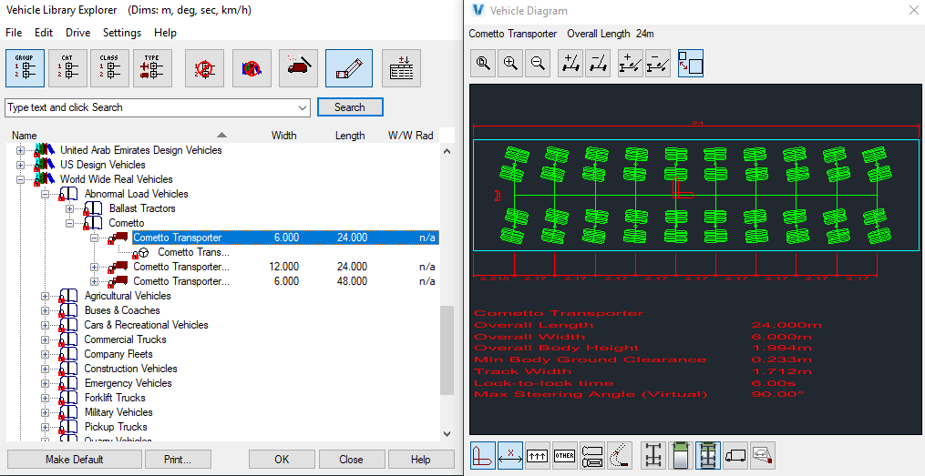
Task: Click the Print... button
Action: pos(178,459)
